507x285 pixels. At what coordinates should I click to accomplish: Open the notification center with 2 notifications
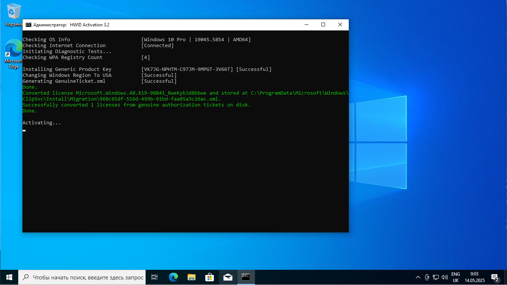pos(495,277)
